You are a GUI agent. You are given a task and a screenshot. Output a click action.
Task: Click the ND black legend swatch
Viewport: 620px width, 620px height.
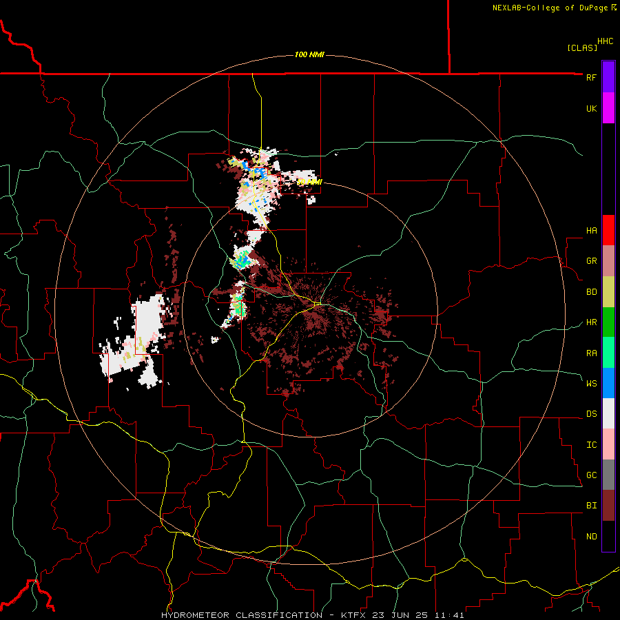pos(608,536)
